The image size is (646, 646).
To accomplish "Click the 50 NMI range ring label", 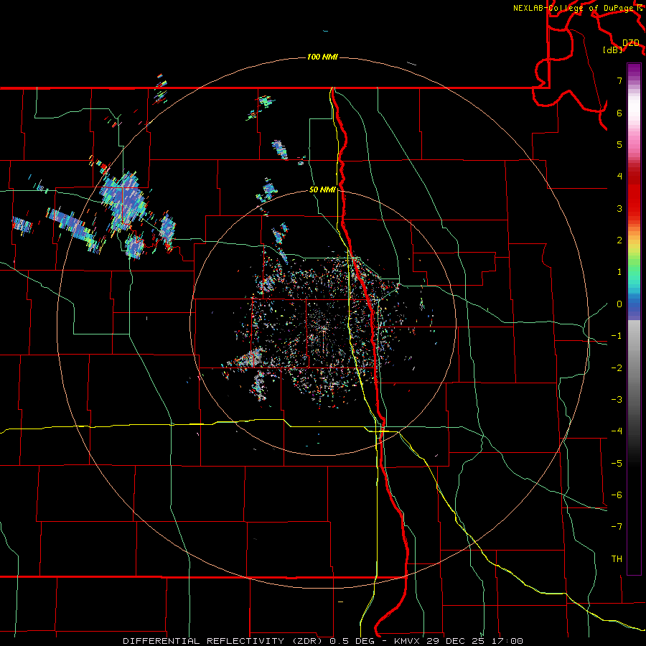I will [322, 189].
